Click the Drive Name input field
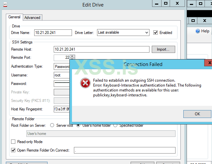Viewport: 212px width, 164px height. click(53, 33)
